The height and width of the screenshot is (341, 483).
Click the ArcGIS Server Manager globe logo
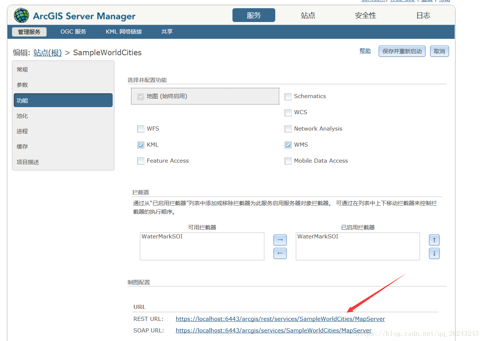(21, 16)
